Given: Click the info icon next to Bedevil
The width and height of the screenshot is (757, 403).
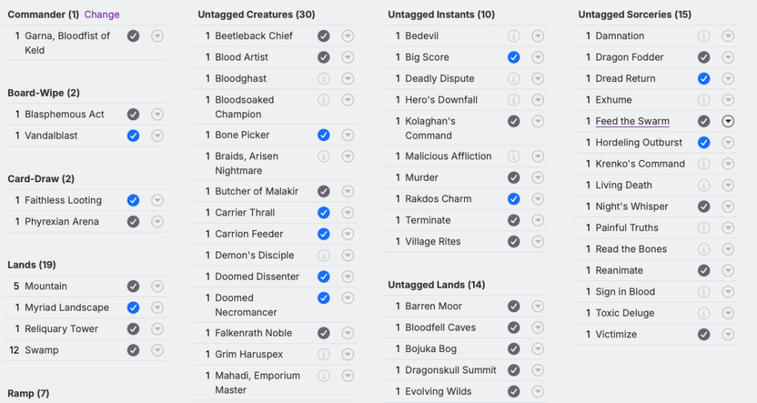Looking at the screenshot, I should tap(514, 36).
